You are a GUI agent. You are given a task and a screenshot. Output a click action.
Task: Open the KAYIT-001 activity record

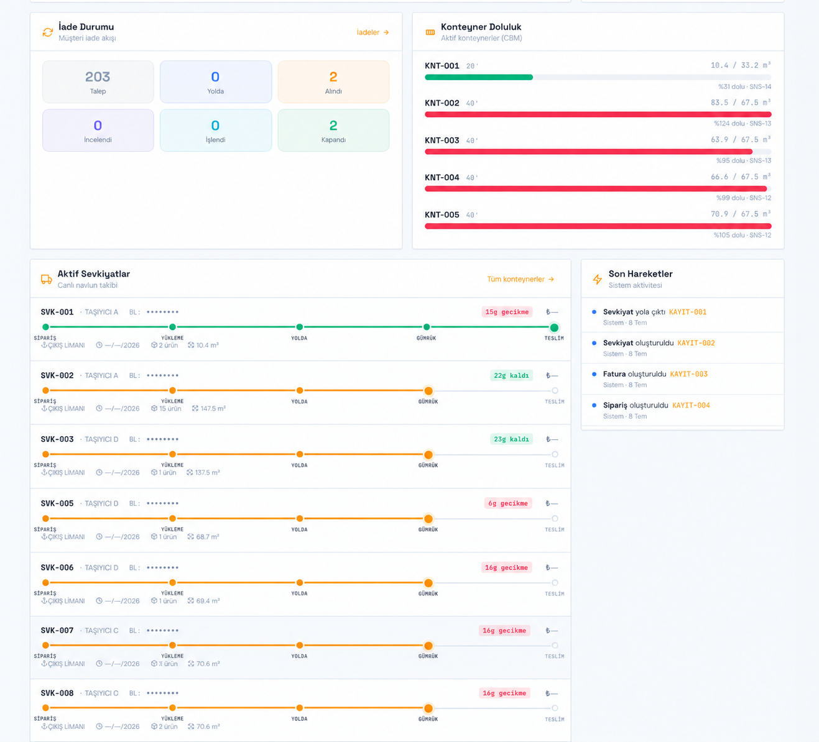coord(688,312)
